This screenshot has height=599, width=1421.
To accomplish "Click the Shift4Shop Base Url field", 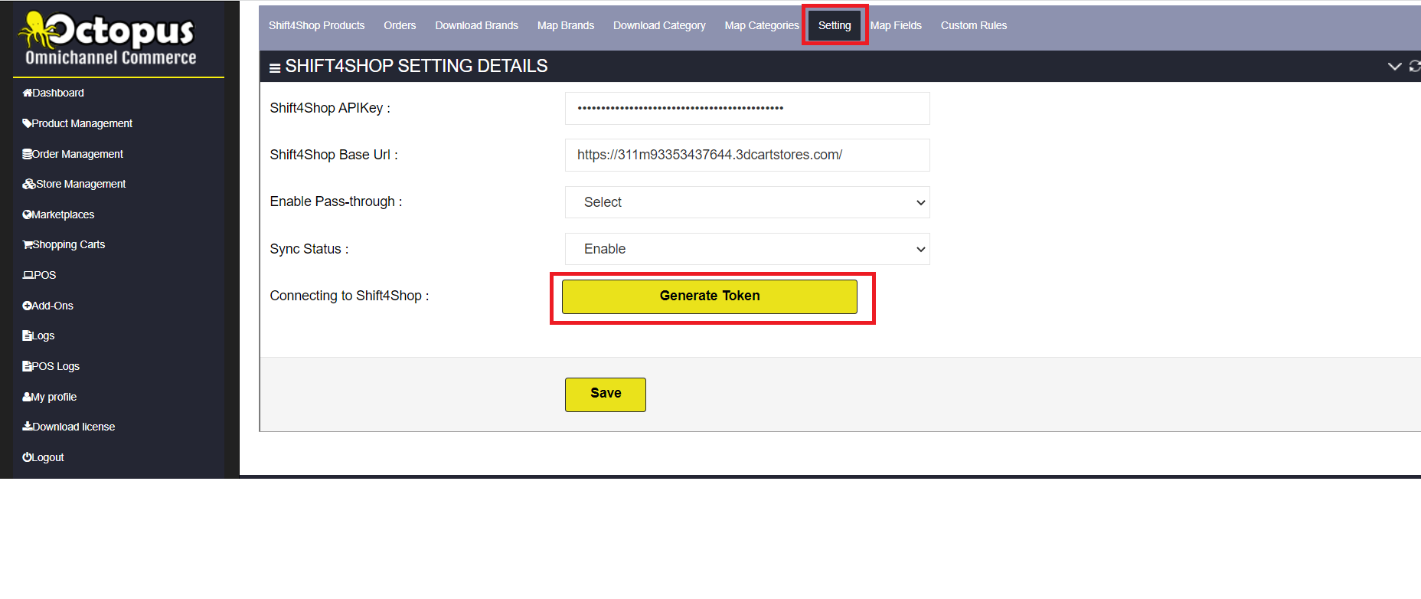I will (x=747, y=155).
